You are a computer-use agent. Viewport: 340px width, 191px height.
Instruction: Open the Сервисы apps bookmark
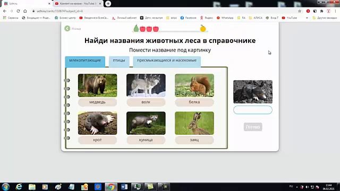click(x=11, y=18)
